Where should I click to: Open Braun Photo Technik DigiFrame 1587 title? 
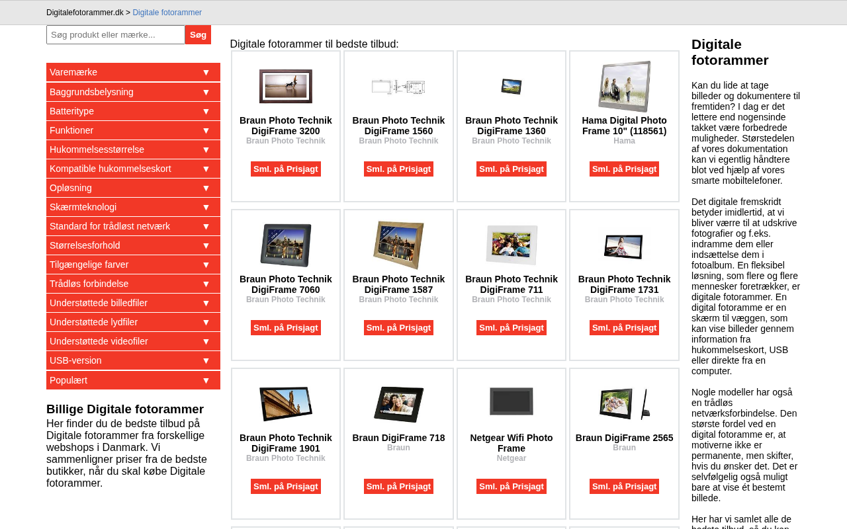tap(398, 284)
